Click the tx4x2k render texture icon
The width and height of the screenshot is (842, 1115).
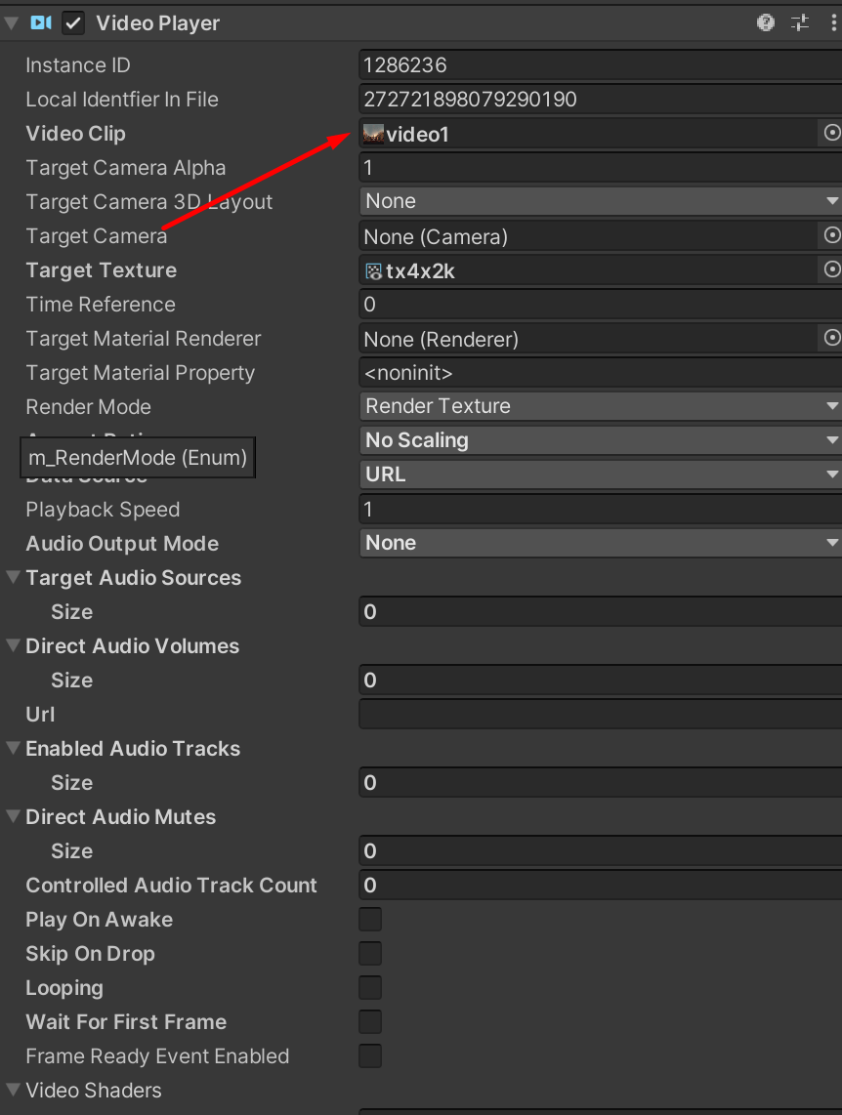tap(373, 270)
